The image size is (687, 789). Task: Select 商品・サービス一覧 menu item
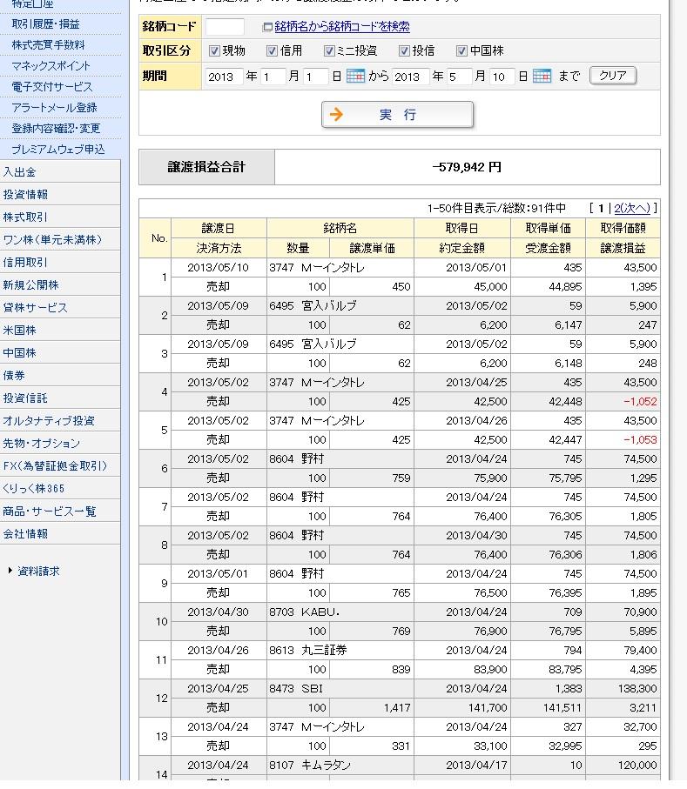[x=60, y=512]
